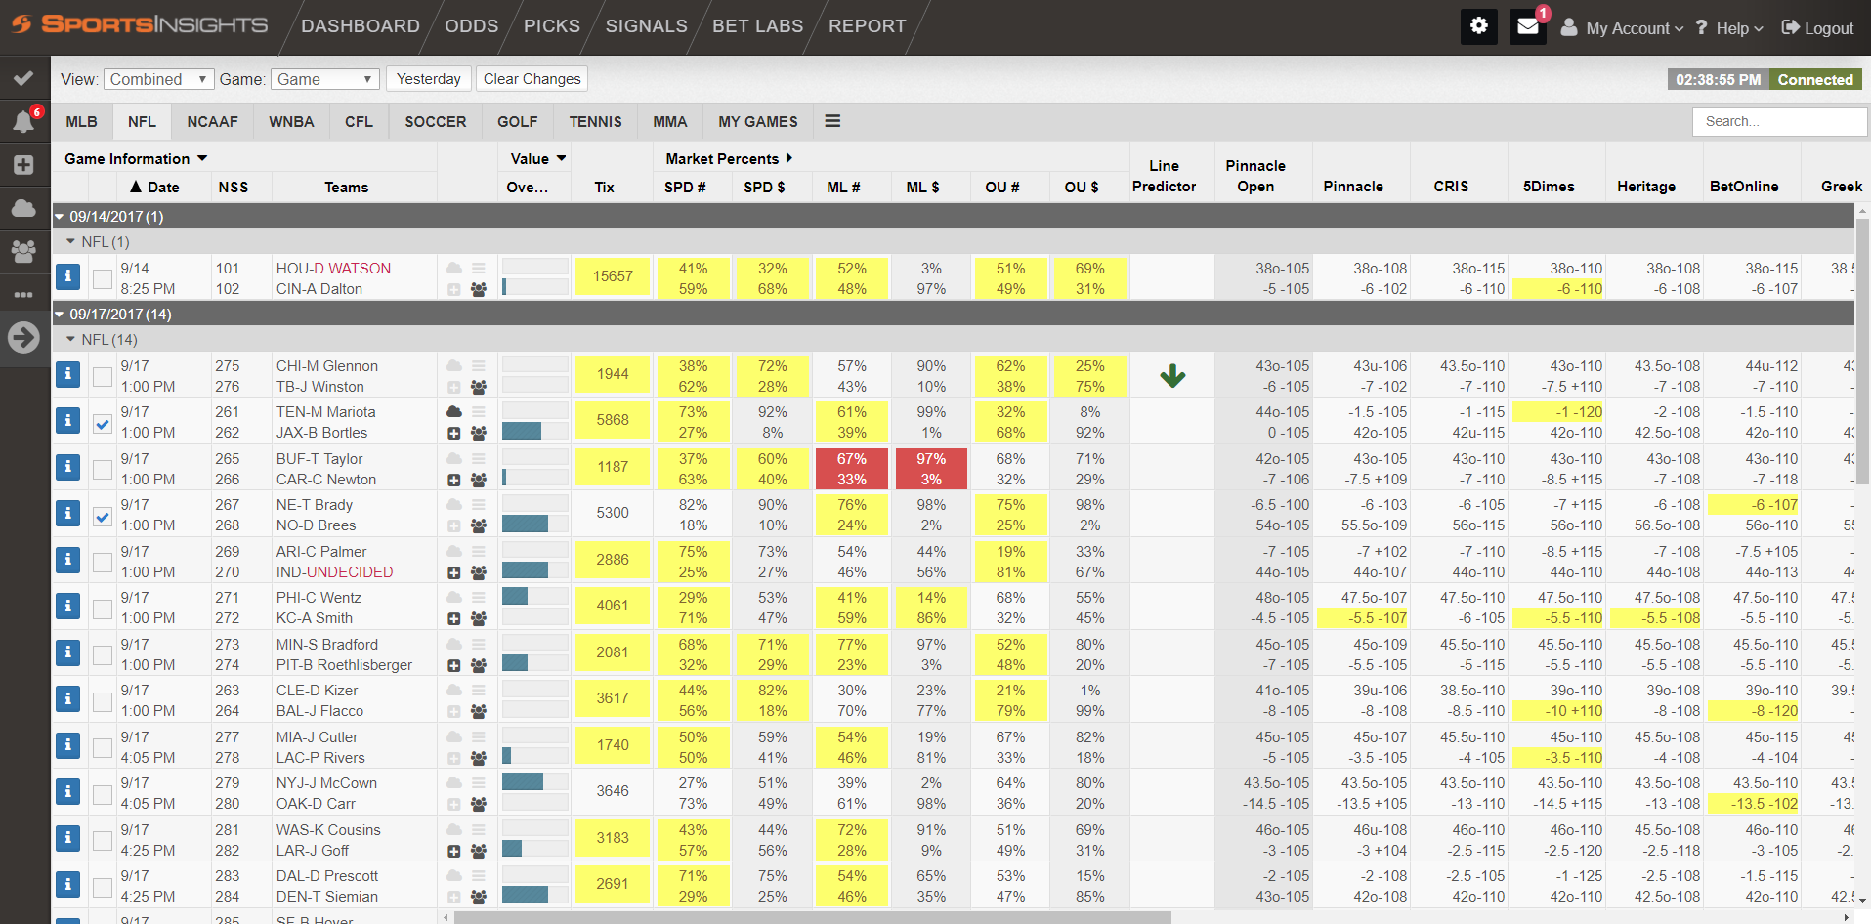Image resolution: width=1871 pixels, height=924 pixels.
Task: Uncheck the TEN-JAX game checkbox
Action: click(103, 423)
